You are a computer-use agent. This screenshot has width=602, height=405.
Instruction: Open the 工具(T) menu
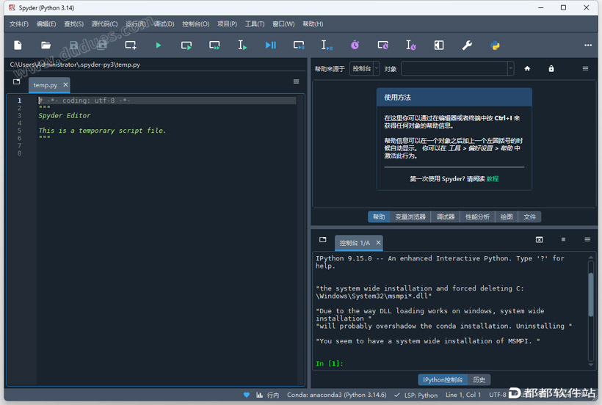255,24
